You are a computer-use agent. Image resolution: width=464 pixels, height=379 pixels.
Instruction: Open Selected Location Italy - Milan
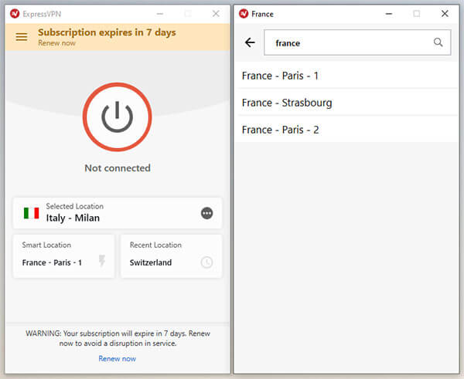118,213
